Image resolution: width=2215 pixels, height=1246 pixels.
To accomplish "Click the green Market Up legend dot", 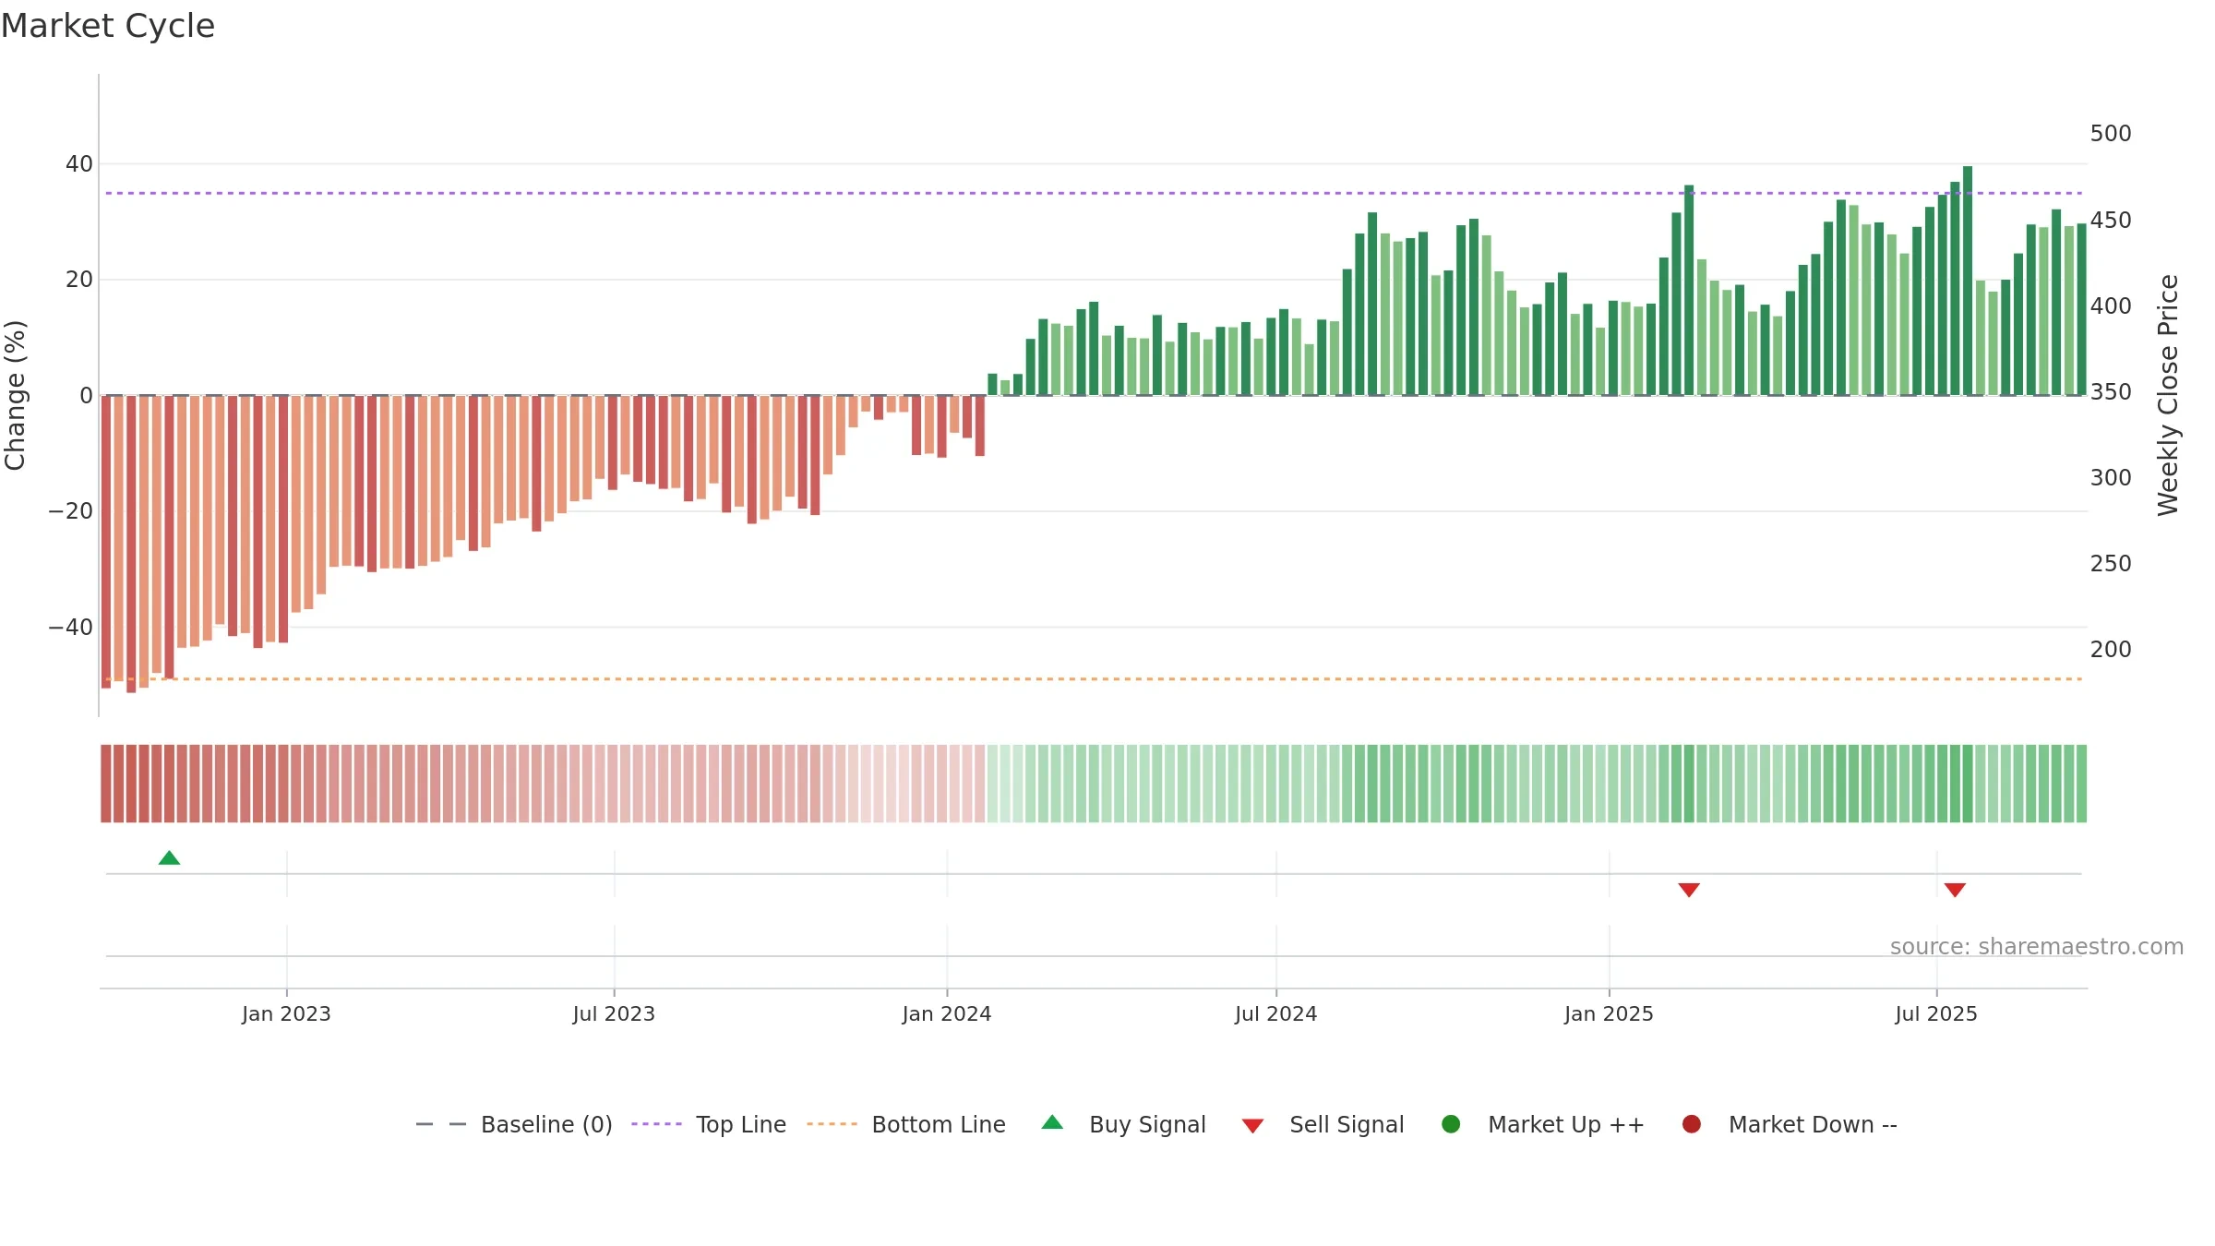I will pyautogui.click(x=1451, y=1124).
